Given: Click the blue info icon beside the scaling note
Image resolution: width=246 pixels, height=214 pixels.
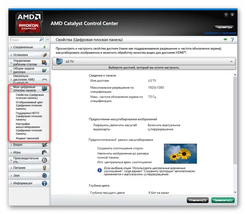Looking at the screenshot, I should [100, 170].
